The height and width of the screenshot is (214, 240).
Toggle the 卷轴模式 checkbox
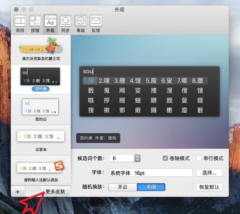point(165,158)
